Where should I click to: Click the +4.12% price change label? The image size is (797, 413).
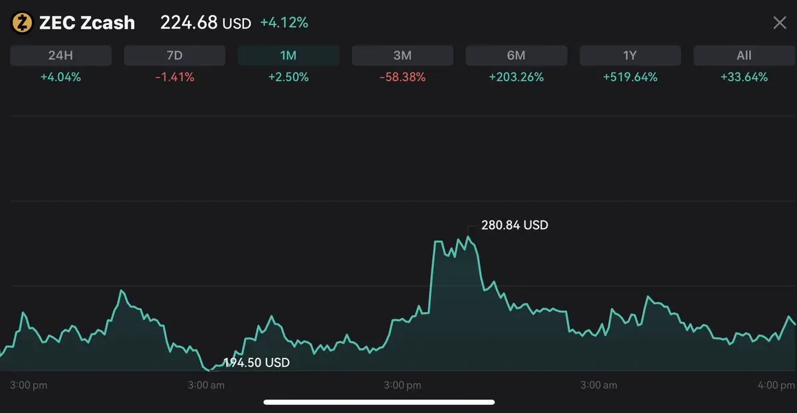click(x=284, y=23)
